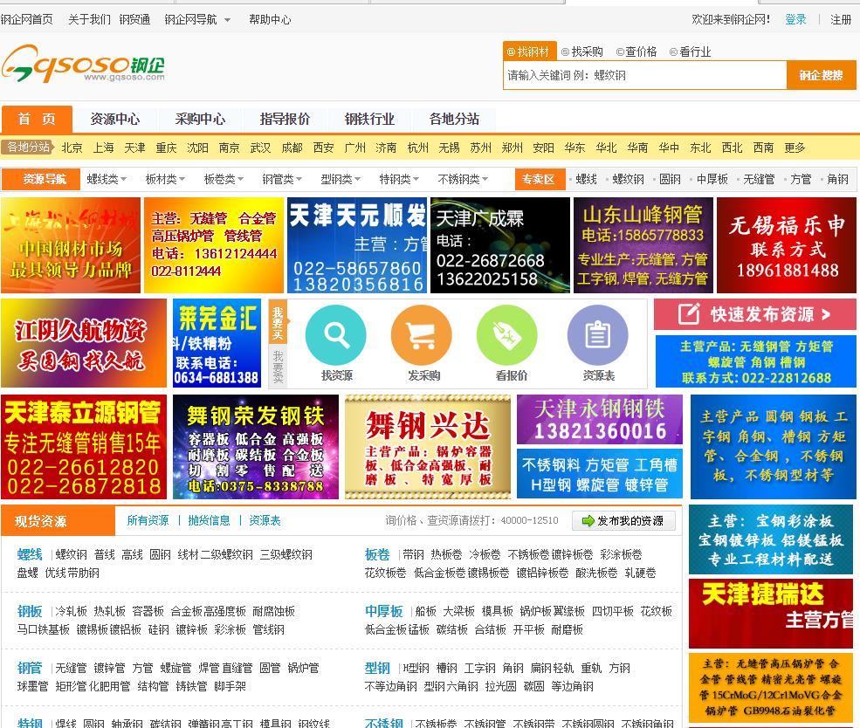The height and width of the screenshot is (728, 860).
Task: Select the 看行业 search option
Action: pos(690,52)
